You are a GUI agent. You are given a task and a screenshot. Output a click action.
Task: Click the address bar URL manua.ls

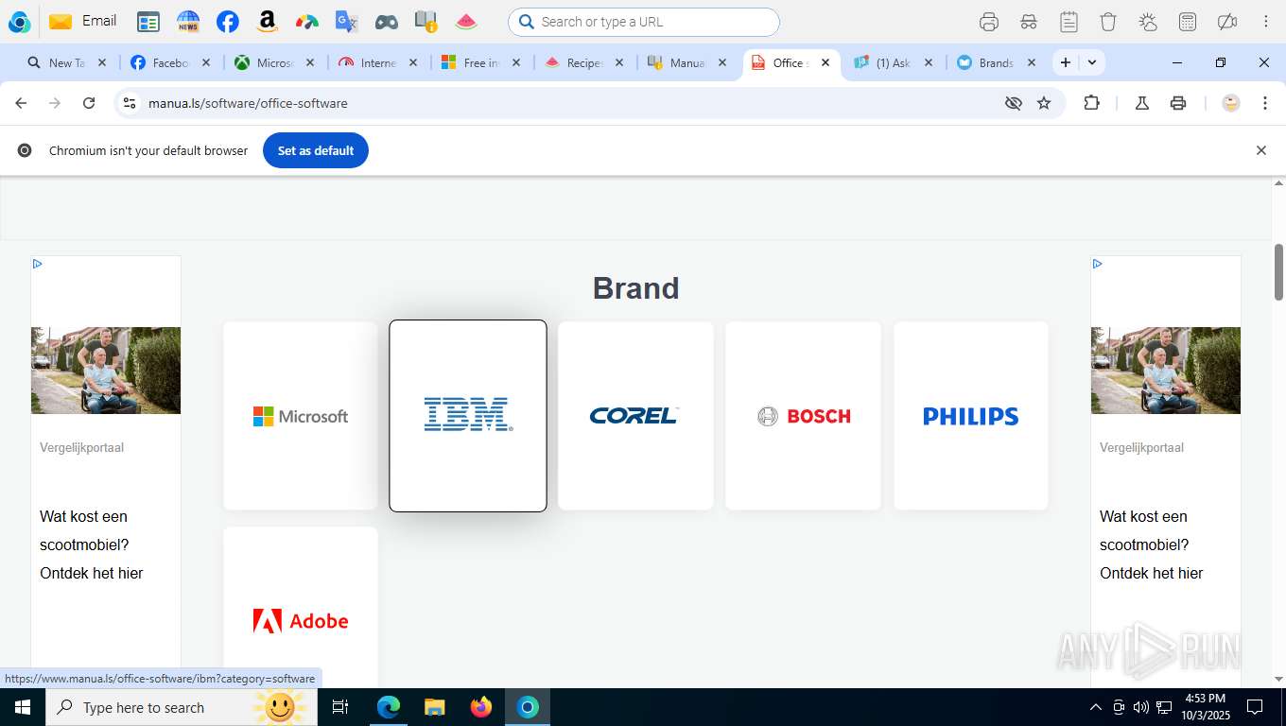coord(248,103)
